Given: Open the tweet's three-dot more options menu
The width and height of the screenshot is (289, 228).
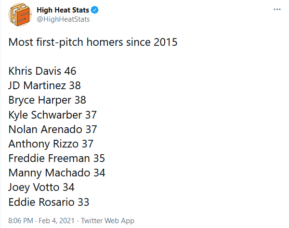Looking at the screenshot, I should 277,10.
